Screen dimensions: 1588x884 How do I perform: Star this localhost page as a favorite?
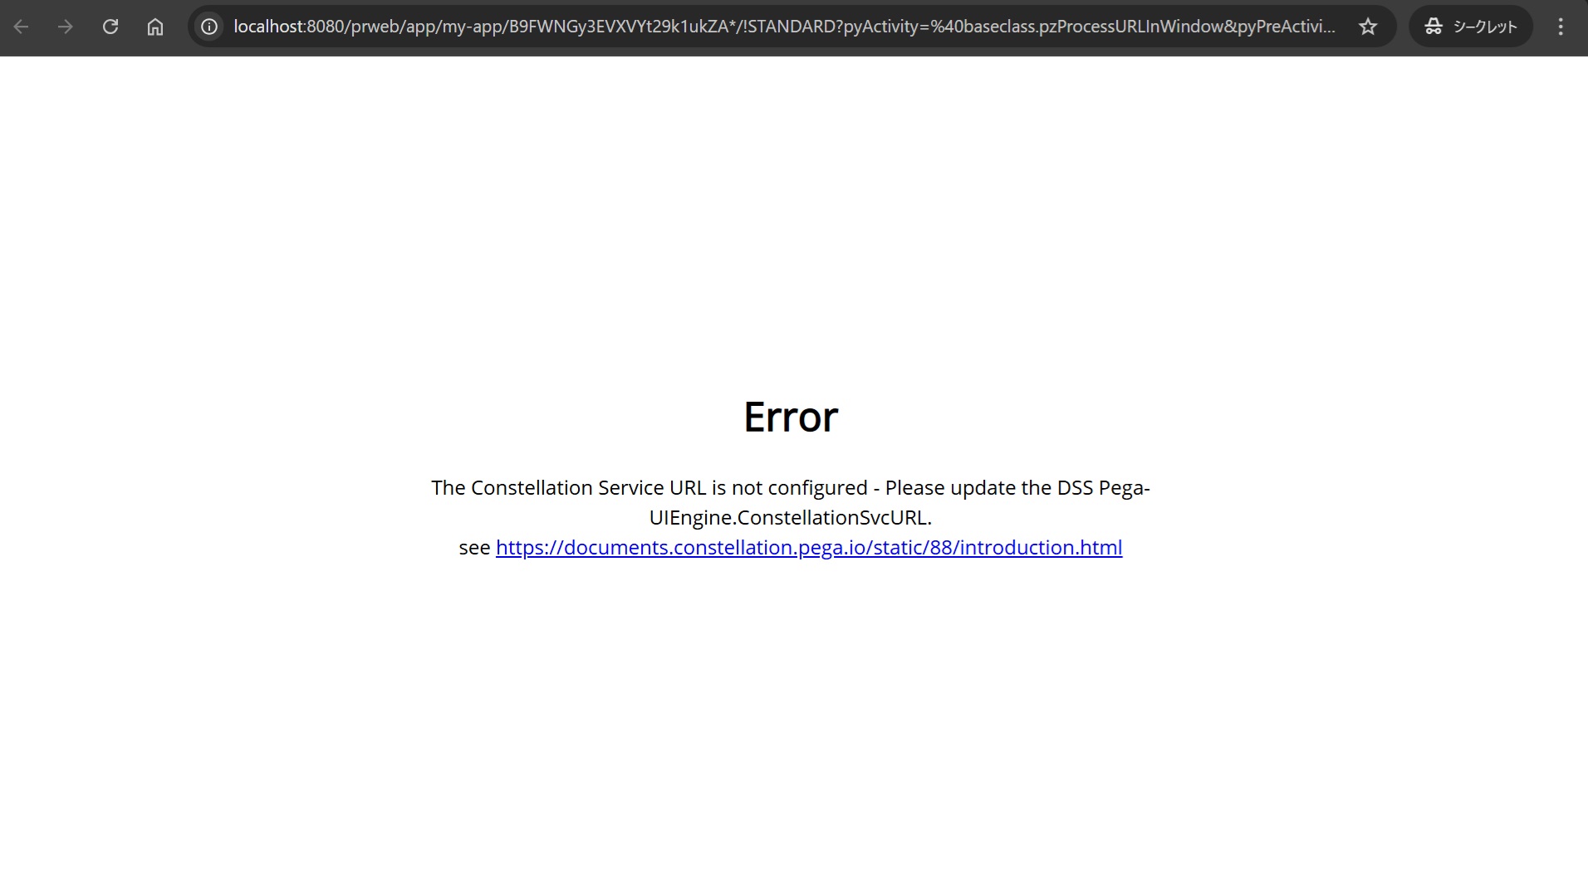pyautogui.click(x=1367, y=27)
